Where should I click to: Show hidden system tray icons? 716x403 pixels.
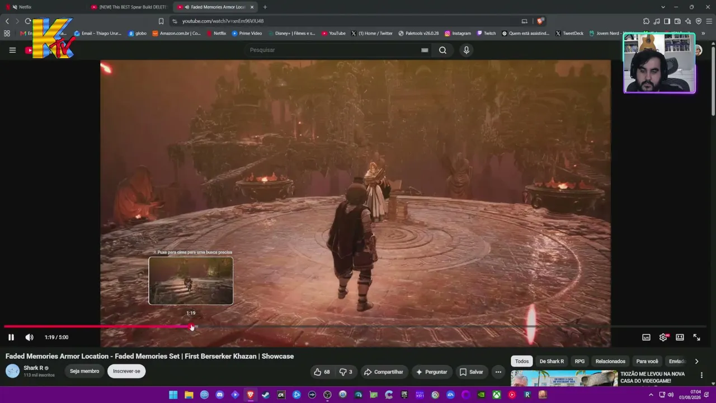coord(651,395)
